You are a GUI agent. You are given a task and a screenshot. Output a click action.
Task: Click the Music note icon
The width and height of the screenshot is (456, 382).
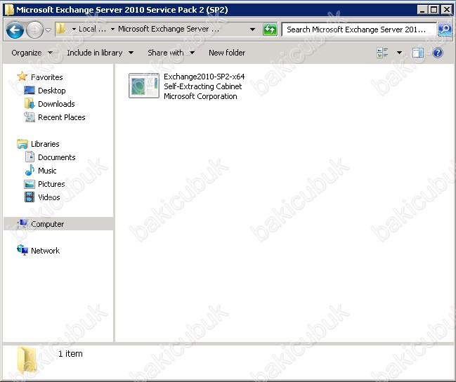tap(30, 170)
